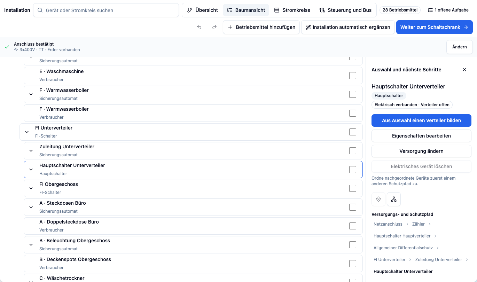The image size is (477, 282).
Task: Close the Auswahl und nächste Schritte panel
Action: (464, 70)
